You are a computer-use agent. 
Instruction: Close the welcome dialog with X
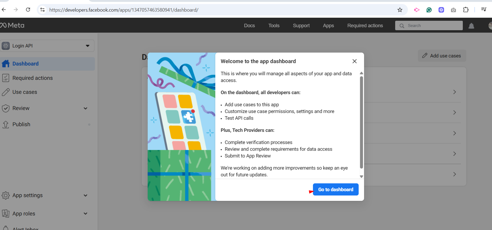click(x=354, y=61)
